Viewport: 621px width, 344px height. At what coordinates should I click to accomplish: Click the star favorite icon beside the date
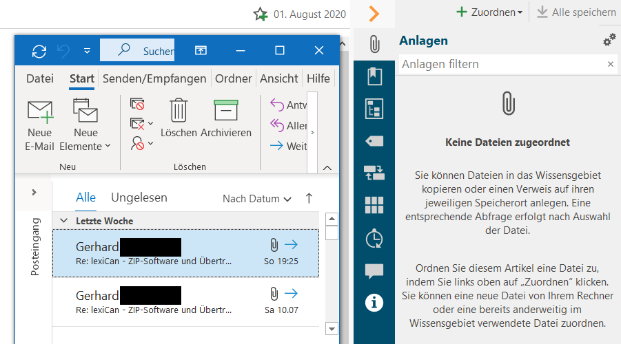coord(260,14)
